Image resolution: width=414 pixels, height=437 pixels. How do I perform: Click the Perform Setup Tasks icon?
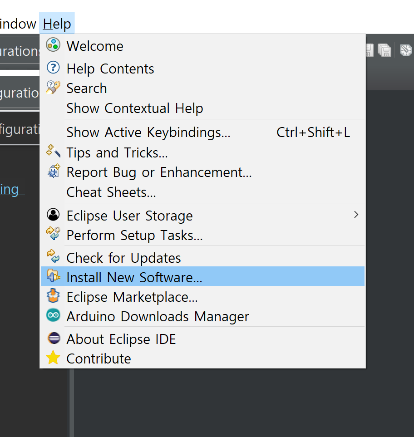[53, 234]
